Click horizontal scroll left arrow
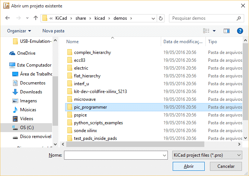The image size is (249, 176). pos(63,144)
